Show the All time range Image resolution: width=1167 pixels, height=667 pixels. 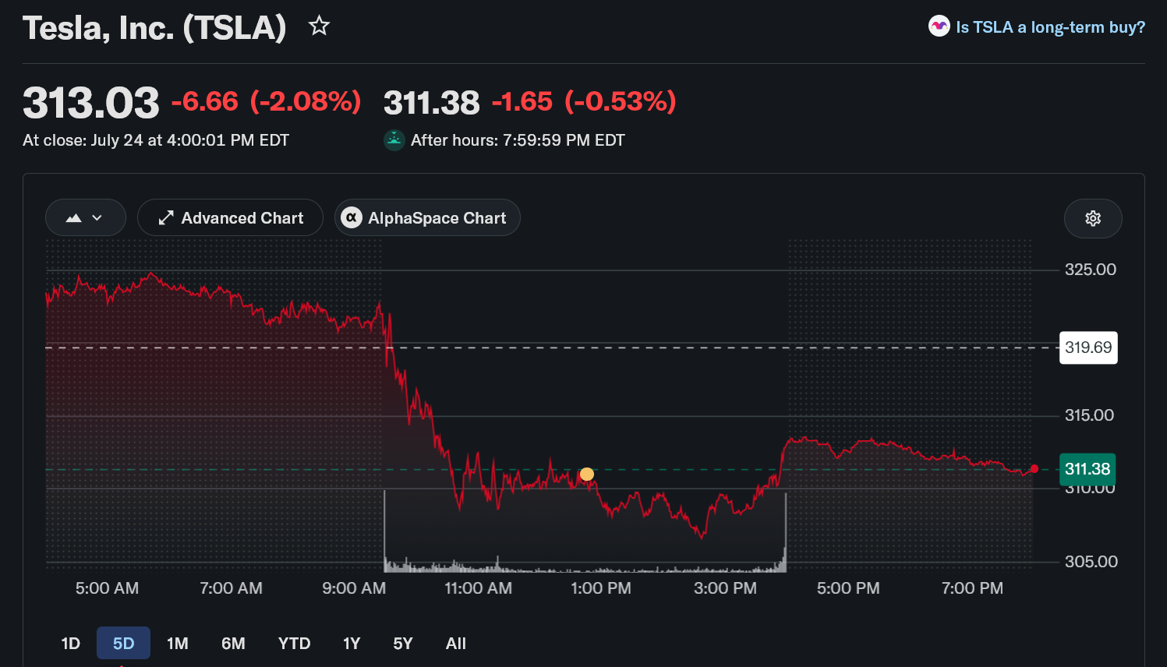tap(456, 644)
